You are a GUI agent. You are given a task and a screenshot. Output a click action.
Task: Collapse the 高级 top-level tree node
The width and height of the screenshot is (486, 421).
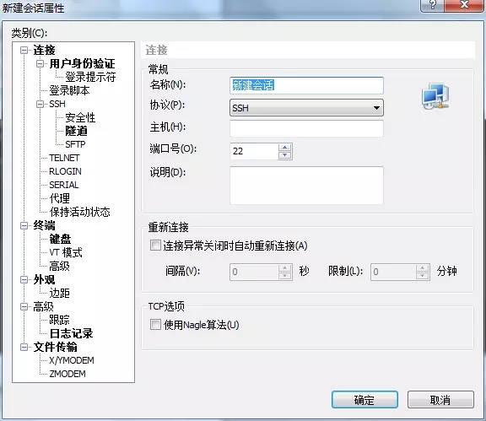click(24, 306)
